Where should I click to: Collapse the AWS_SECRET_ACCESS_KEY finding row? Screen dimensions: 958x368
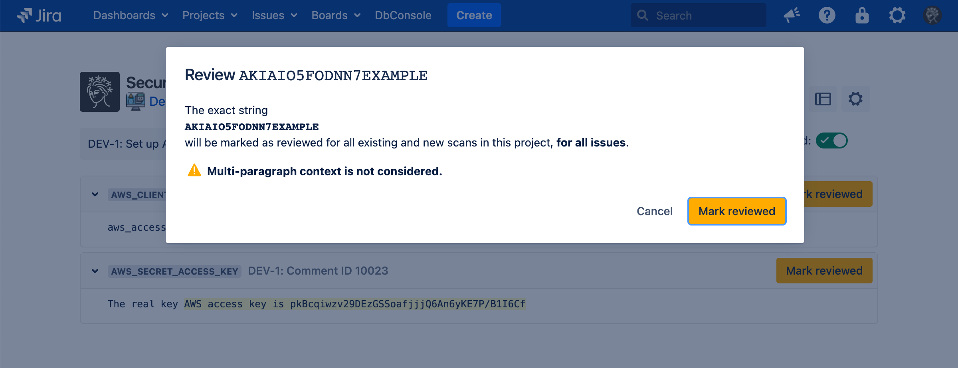coord(95,271)
